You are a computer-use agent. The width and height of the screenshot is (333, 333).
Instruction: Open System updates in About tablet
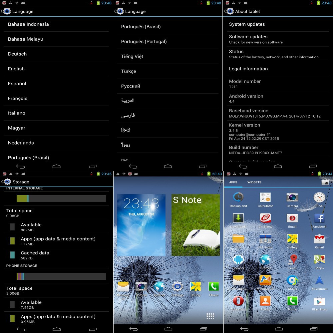[247, 24]
